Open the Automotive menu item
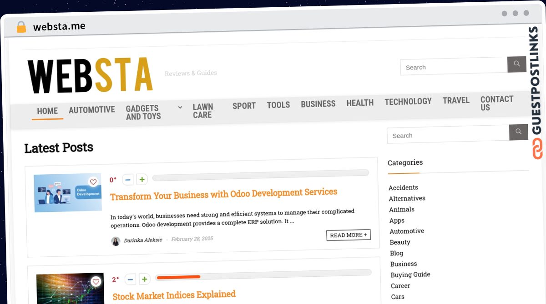The image size is (546, 304). [91, 110]
